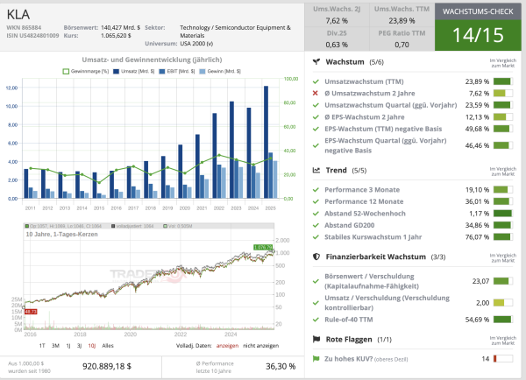Toggle Umsatz (Mrd. $) legend entry
This screenshot has width=526, height=380.
pos(137,71)
